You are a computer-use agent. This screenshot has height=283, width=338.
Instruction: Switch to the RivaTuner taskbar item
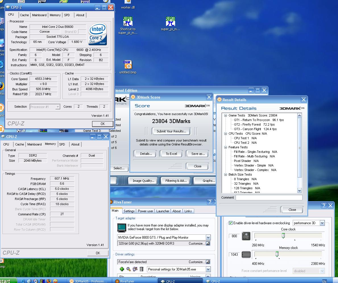(134, 281)
